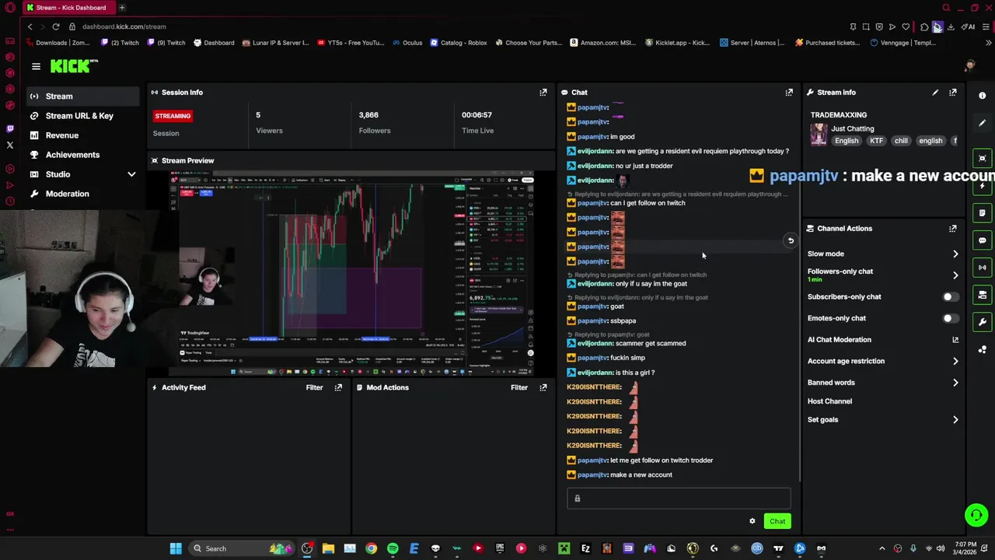Click the Stream Preview video thumbnail
The width and height of the screenshot is (995, 560).
[x=352, y=273]
